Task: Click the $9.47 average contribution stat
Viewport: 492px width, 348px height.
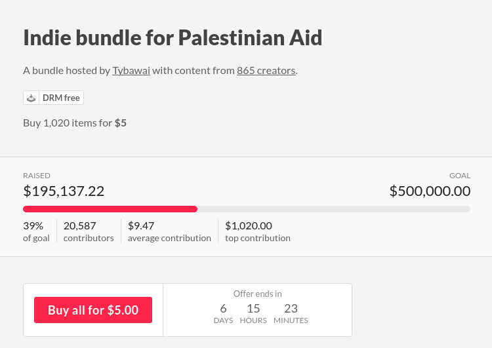Action: [x=169, y=231]
